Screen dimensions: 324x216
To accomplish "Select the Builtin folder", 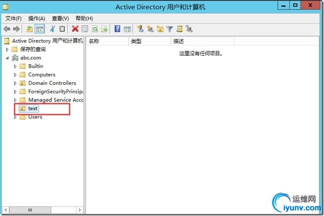I will pos(36,66).
